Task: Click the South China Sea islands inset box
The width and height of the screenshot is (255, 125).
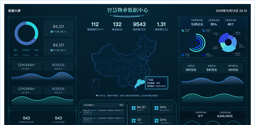Action: tap(95, 85)
